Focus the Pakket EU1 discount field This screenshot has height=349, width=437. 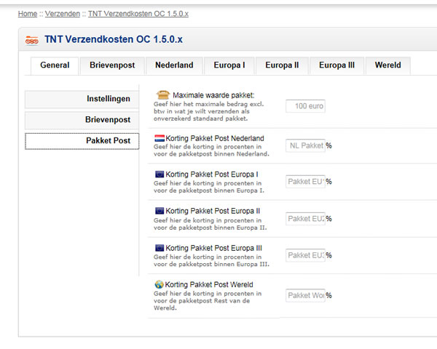coord(305,182)
